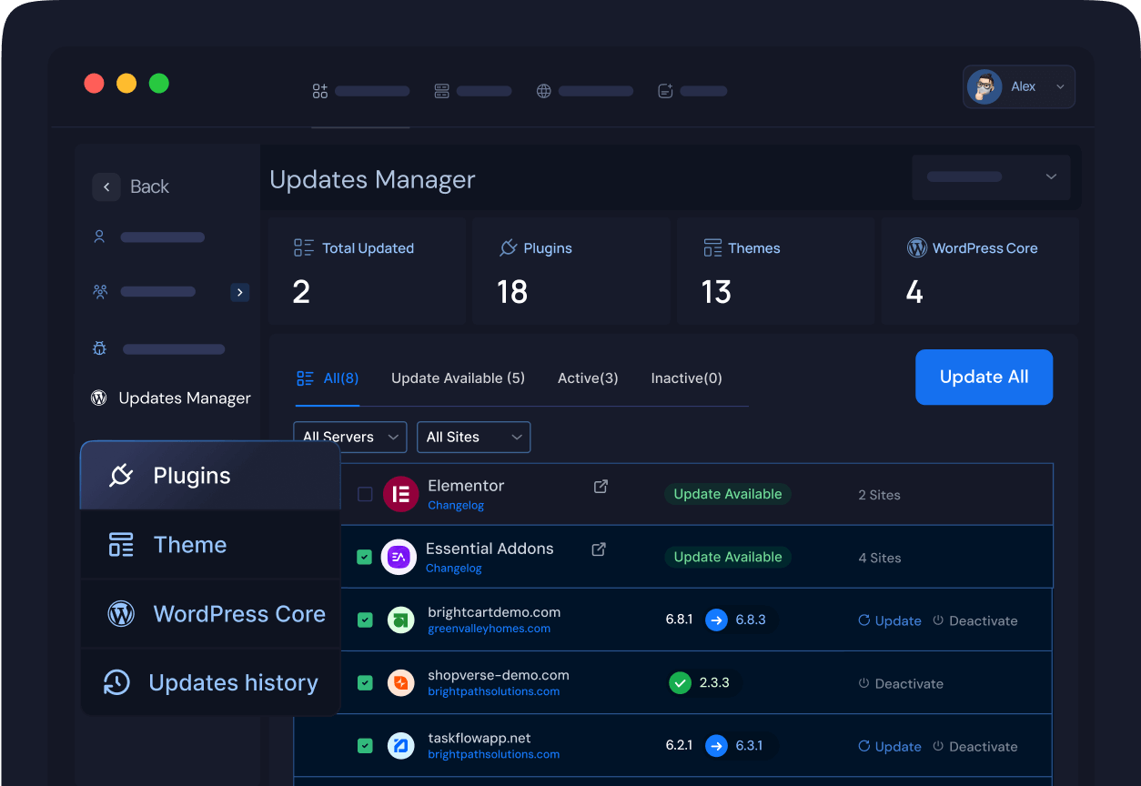Image resolution: width=1141 pixels, height=786 pixels.
Task: Uncheck the Essential Addons checkbox
Action: pos(365,557)
